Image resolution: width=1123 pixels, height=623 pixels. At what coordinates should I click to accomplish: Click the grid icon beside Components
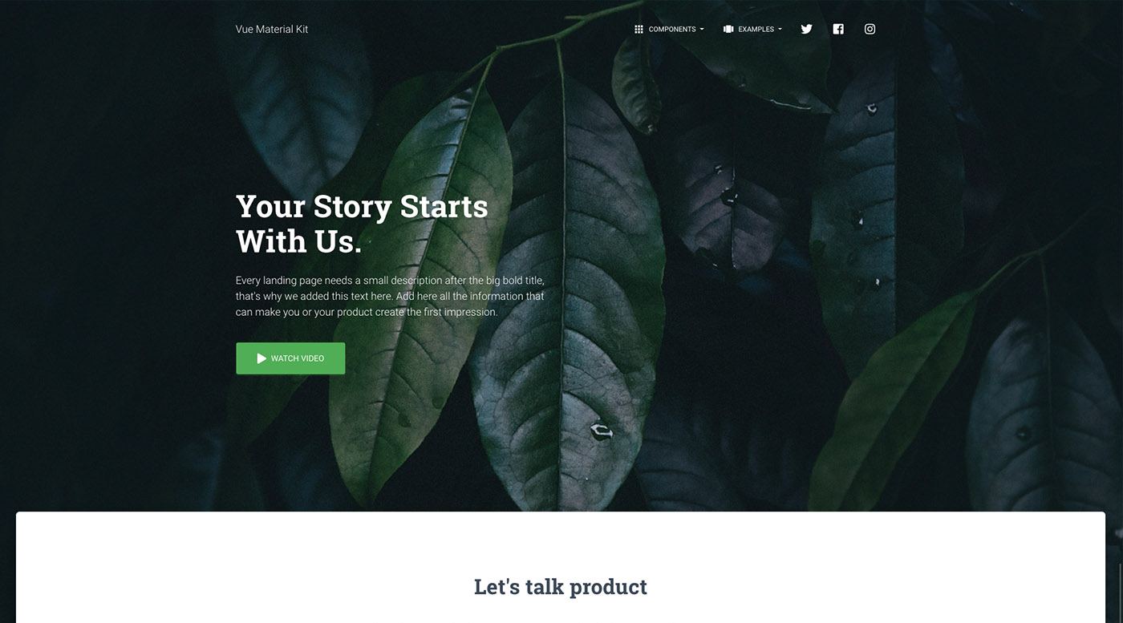tap(639, 29)
